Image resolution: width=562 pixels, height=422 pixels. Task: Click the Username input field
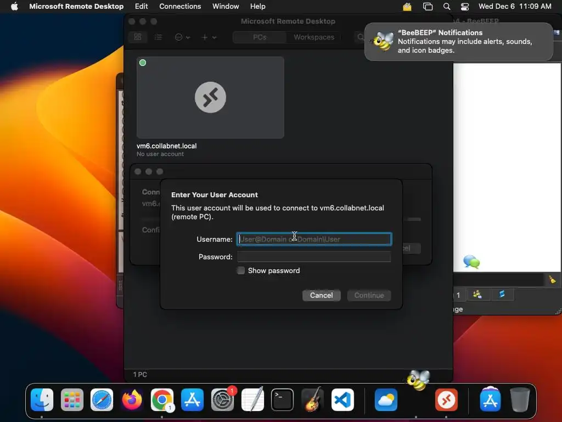tap(314, 239)
